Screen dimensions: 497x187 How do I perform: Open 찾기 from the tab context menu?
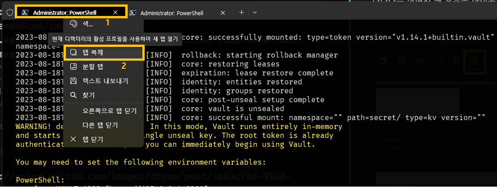(103, 95)
